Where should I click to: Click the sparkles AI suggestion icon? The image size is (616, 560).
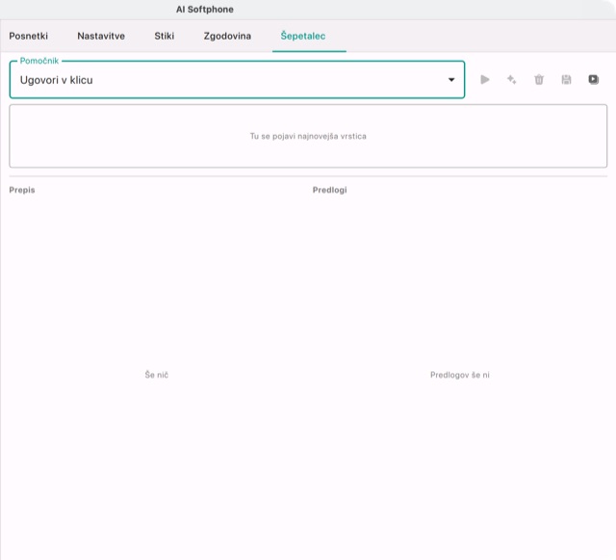click(x=511, y=80)
